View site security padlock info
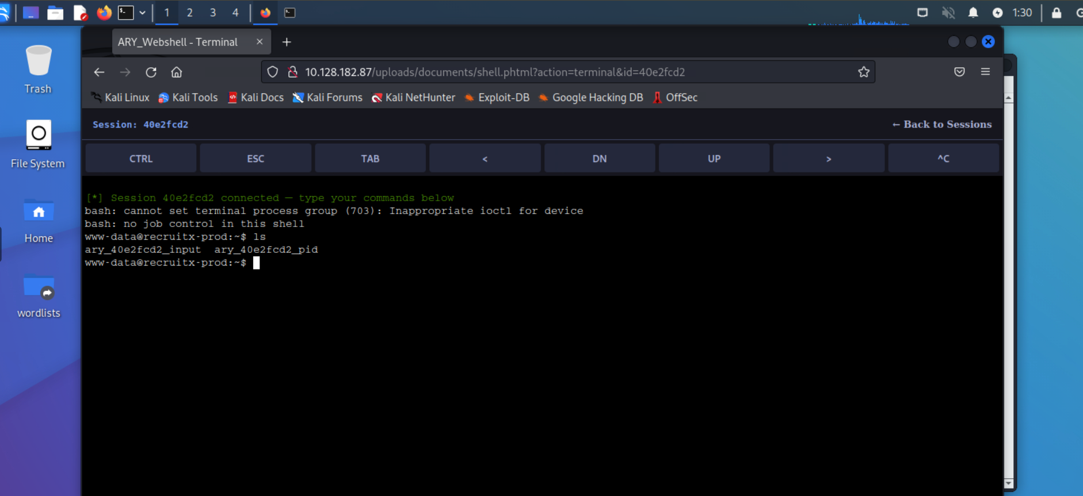The image size is (1083, 496). 292,72
